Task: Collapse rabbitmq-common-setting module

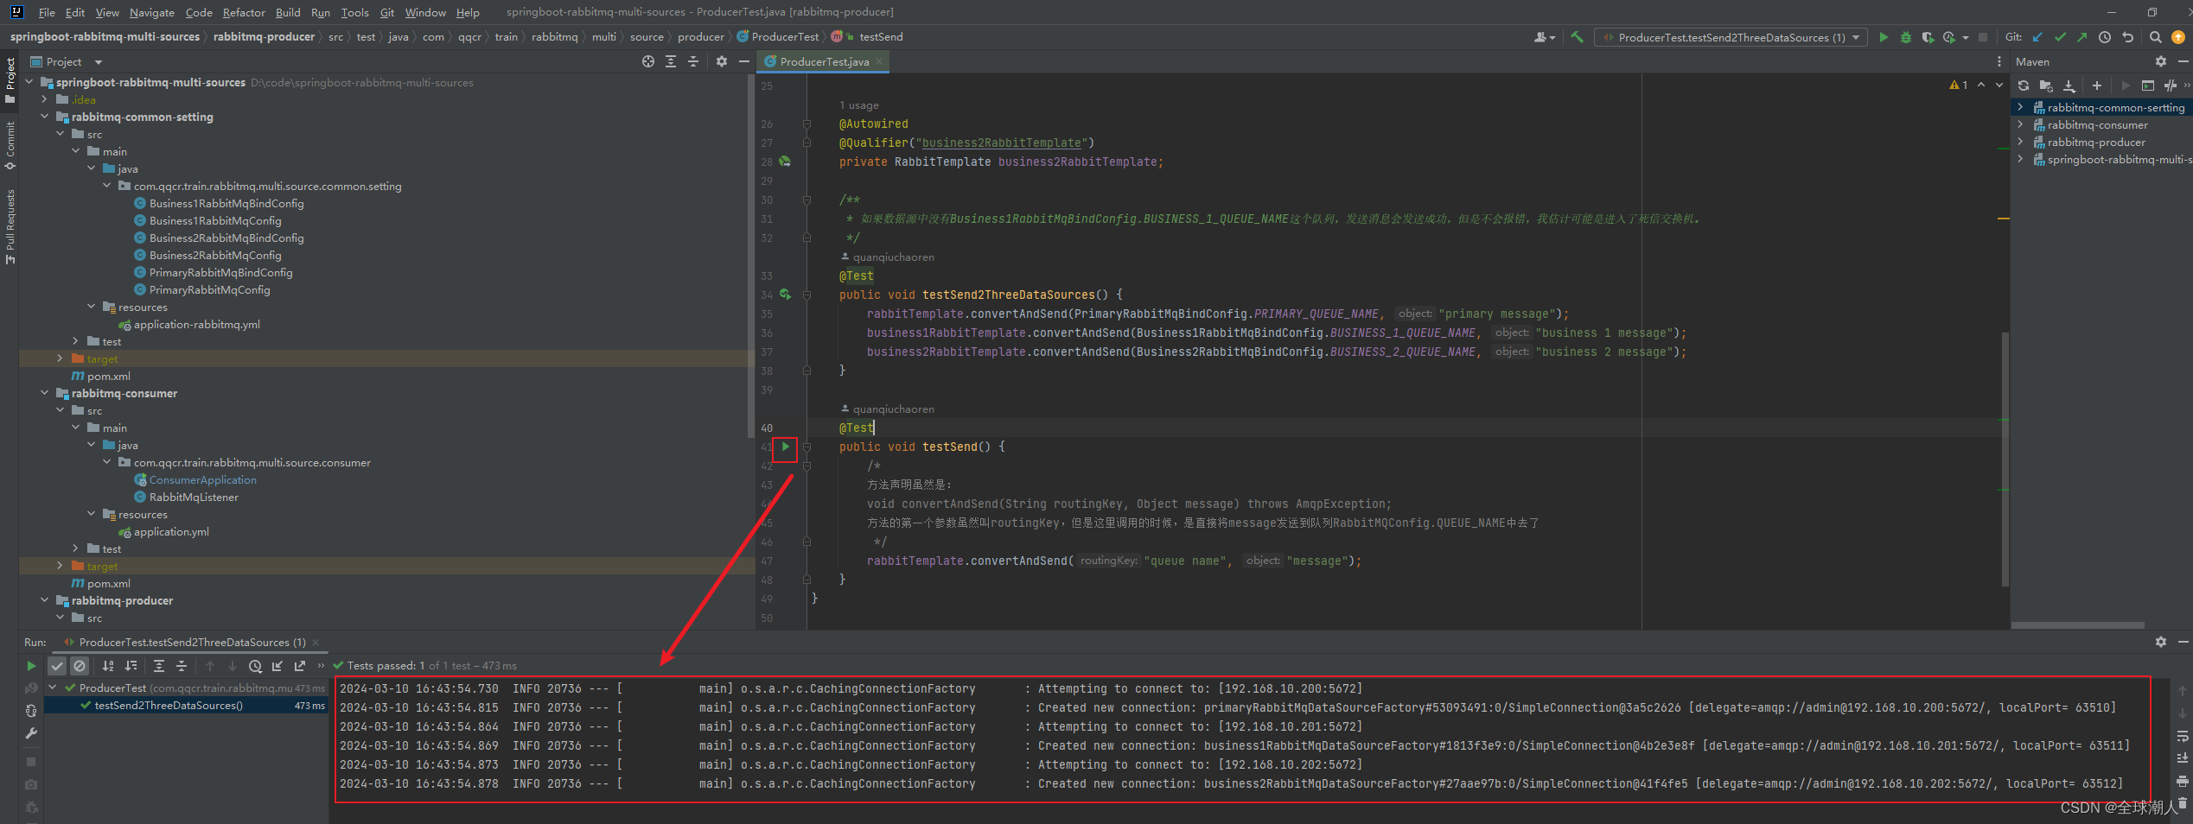Action: coord(45,117)
